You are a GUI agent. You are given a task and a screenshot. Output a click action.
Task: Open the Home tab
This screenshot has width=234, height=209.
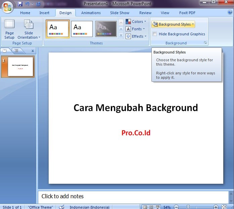pos(25,13)
